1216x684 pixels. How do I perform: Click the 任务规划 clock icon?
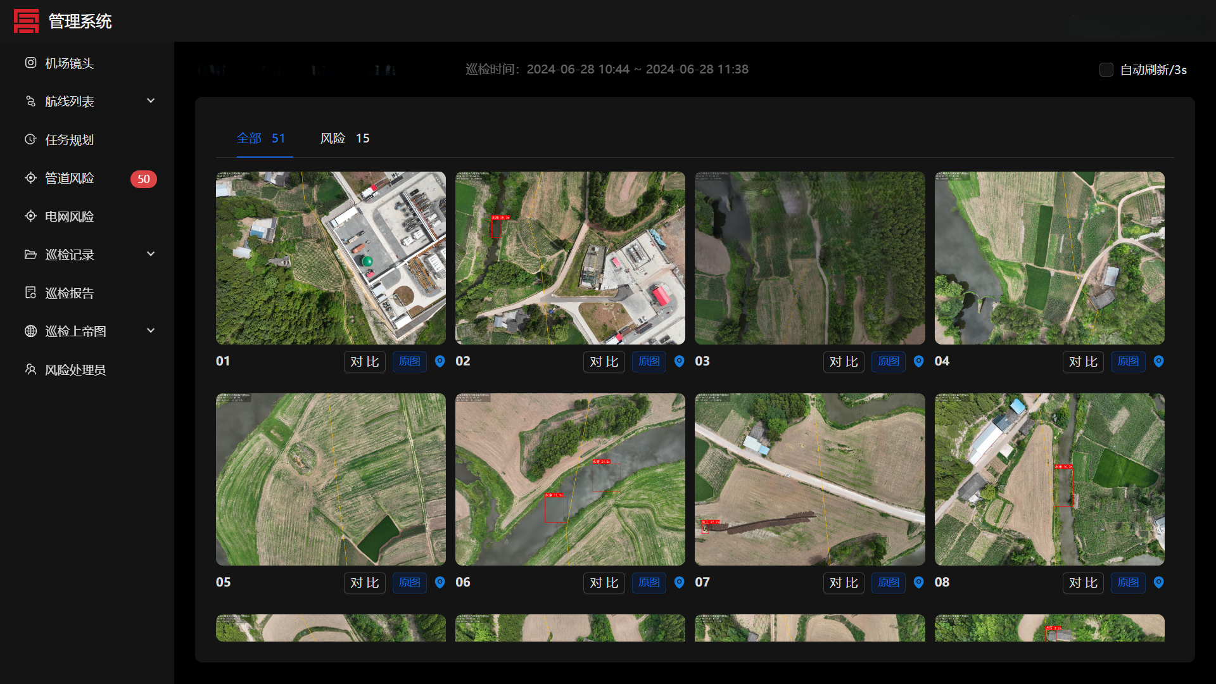coord(30,139)
